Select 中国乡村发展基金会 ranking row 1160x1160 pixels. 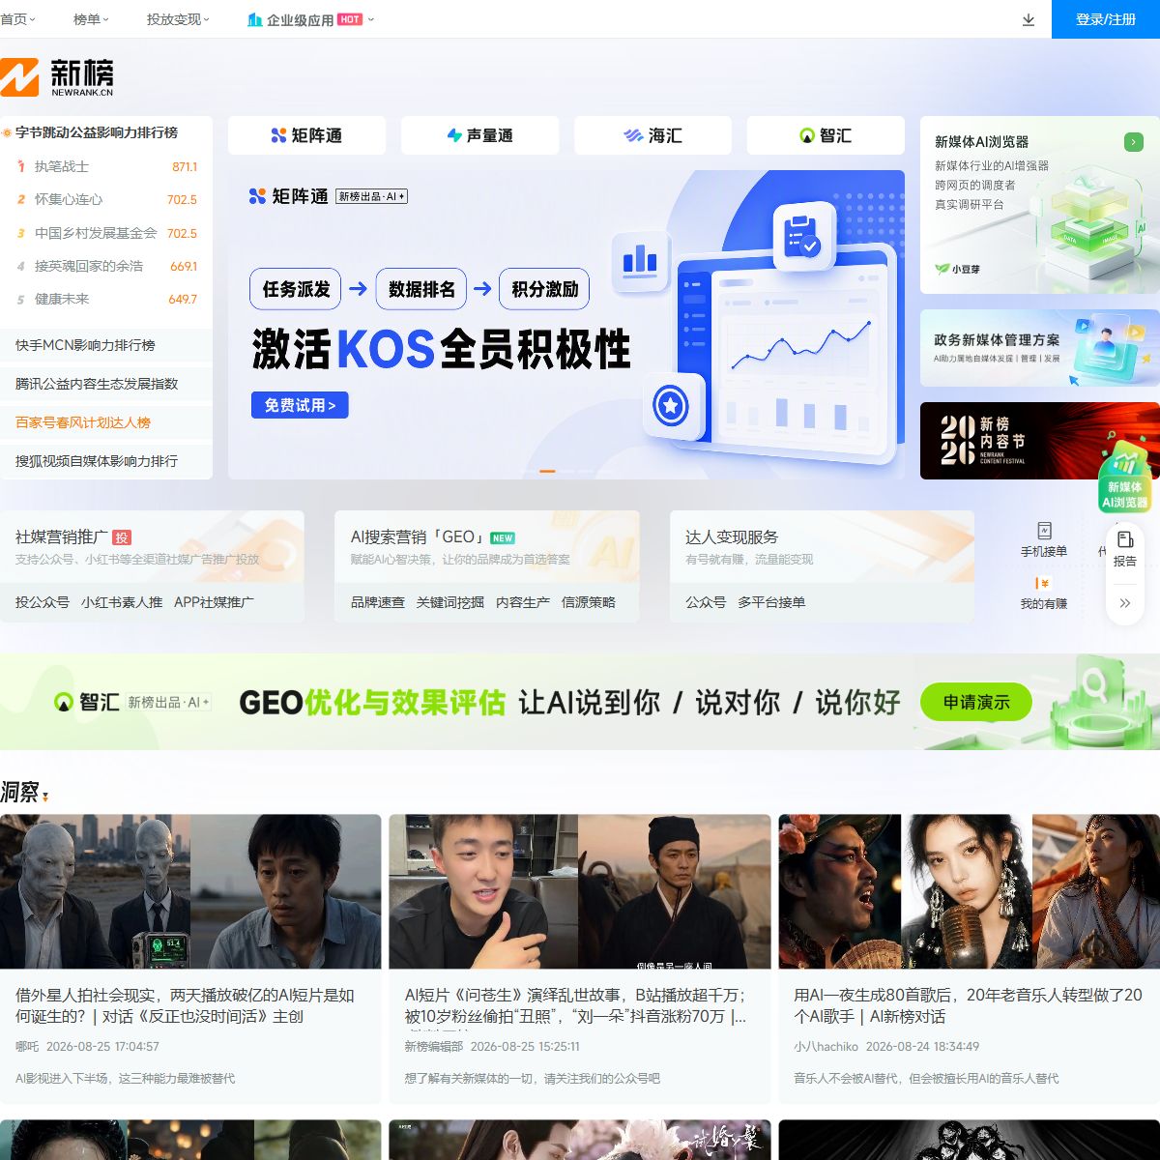tap(106, 233)
